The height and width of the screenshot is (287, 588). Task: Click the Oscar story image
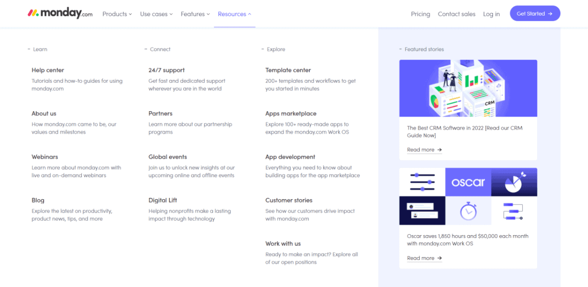(x=468, y=196)
